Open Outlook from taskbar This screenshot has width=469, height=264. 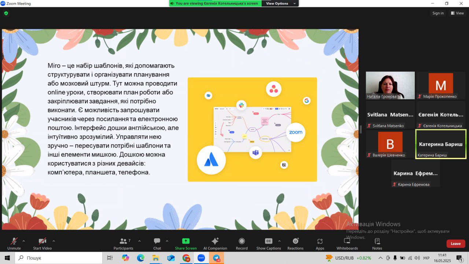click(x=171, y=258)
